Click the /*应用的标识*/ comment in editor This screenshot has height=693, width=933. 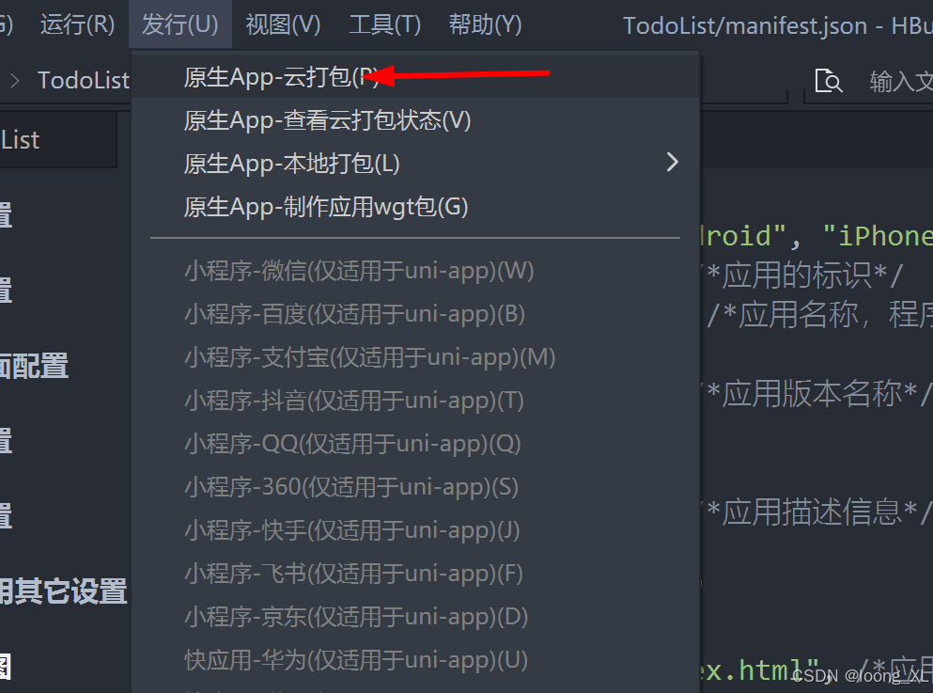pyautogui.click(x=802, y=276)
